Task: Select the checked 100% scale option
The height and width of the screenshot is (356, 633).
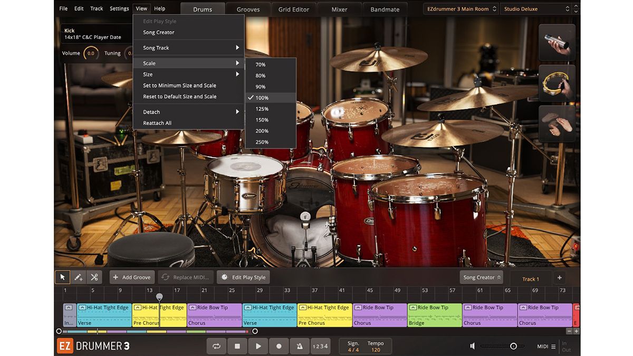Action: click(x=271, y=98)
